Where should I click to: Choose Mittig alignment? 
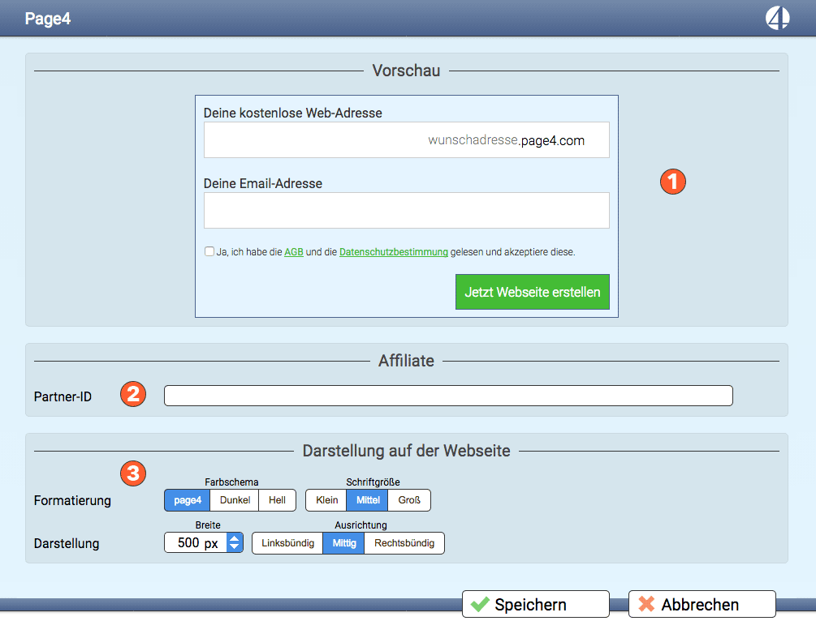click(x=344, y=543)
